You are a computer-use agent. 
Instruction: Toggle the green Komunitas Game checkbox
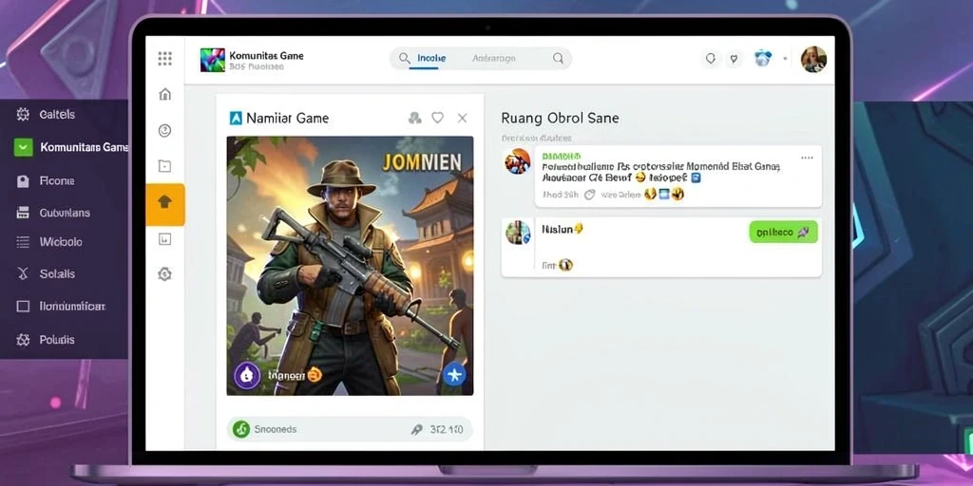[x=23, y=147]
